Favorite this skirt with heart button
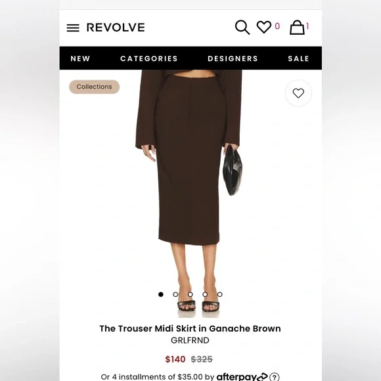Screen dimensions: 381x381 pos(298,93)
